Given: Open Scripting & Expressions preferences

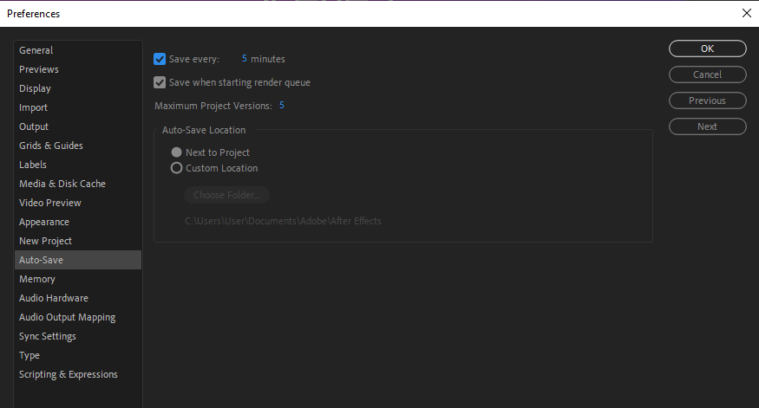Looking at the screenshot, I should click(x=77, y=374).
